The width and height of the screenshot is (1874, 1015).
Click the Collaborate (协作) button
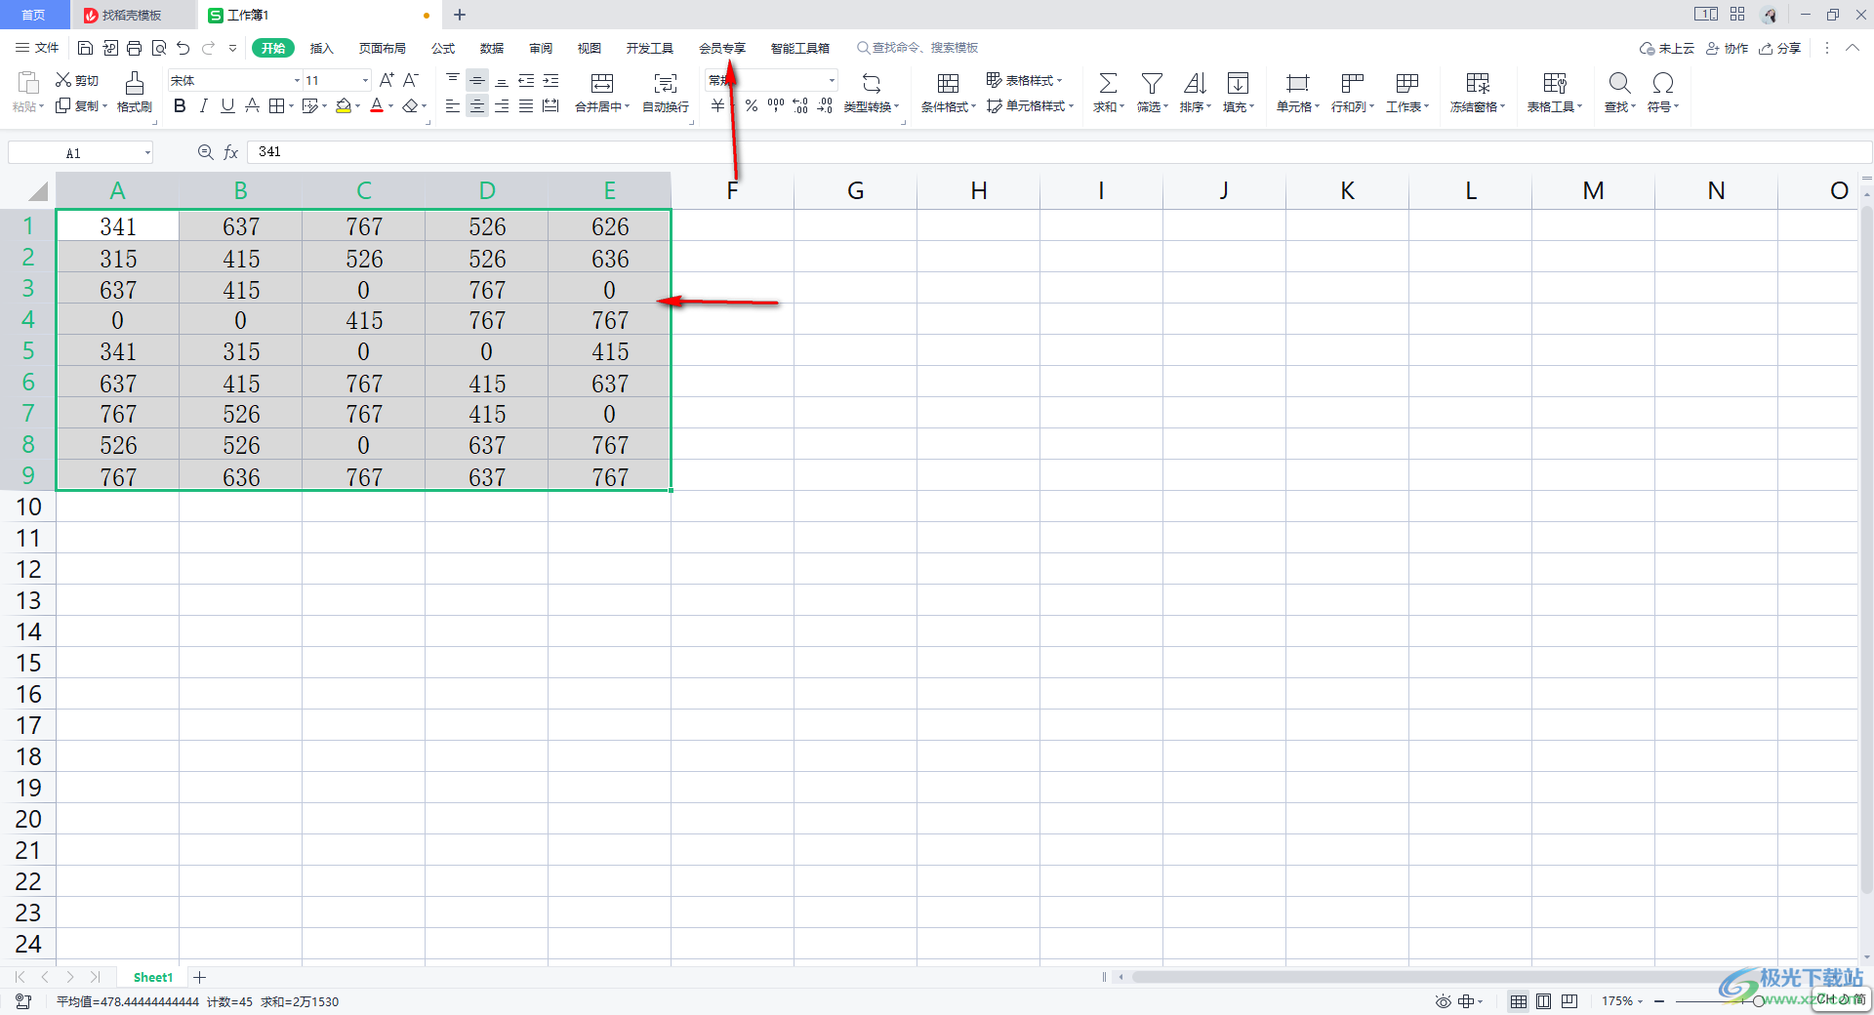click(x=1727, y=48)
